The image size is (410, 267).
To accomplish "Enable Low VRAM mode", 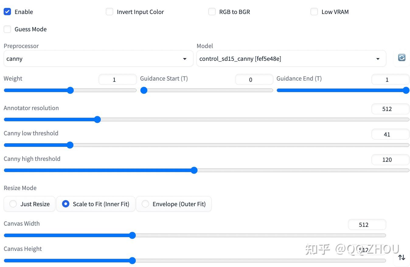I will coord(314,12).
